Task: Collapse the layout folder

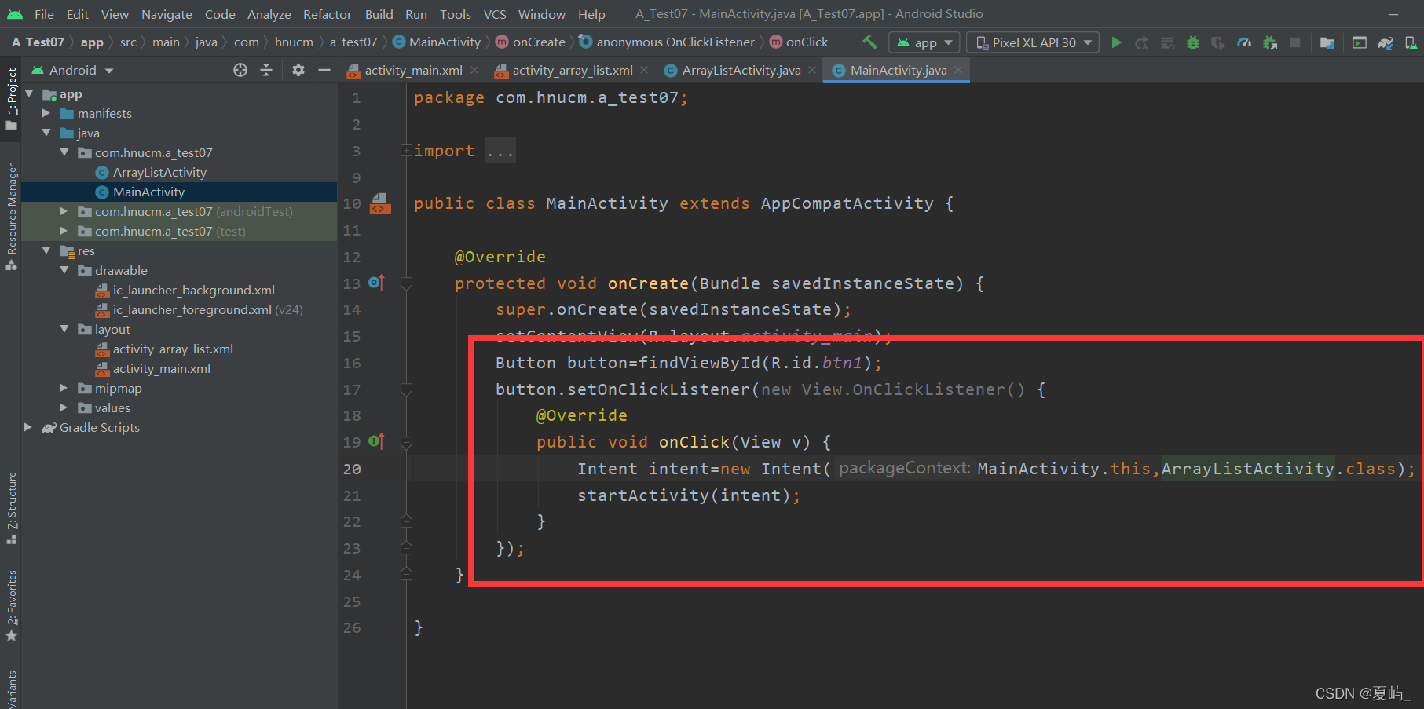Action: point(64,329)
